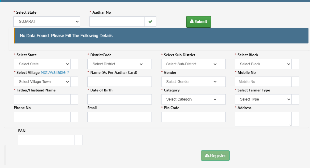Expand the Select Block dropdown
This screenshot has width=310, height=168.
tap(263, 64)
